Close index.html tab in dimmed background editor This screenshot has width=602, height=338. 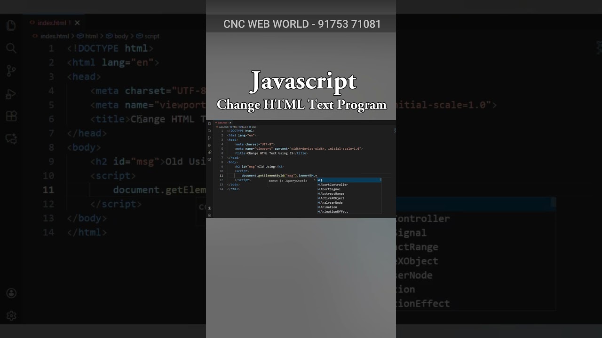[x=77, y=23]
